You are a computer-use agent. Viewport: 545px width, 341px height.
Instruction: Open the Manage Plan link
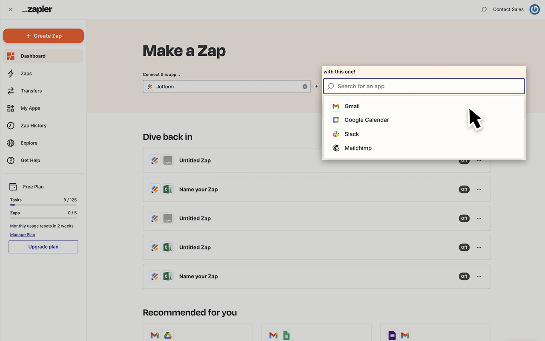point(23,234)
